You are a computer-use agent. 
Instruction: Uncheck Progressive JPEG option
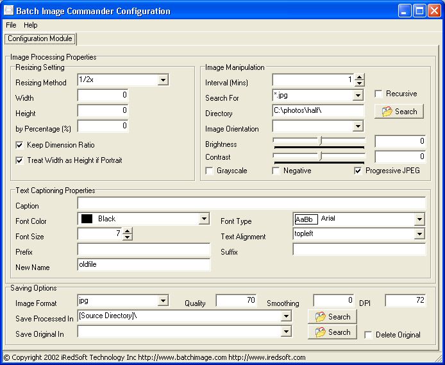coord(358,171)
